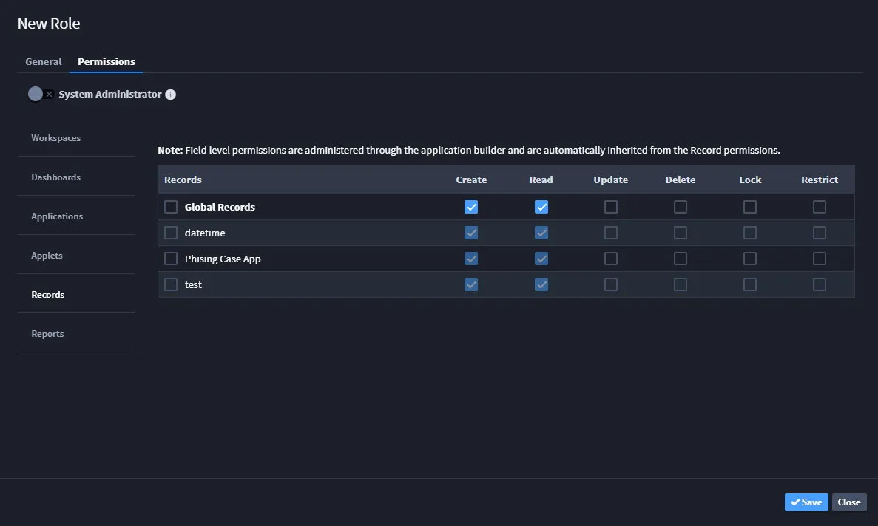Enable Update for datetime
Screen dimensions: 878x526
[x=611, y=233]
